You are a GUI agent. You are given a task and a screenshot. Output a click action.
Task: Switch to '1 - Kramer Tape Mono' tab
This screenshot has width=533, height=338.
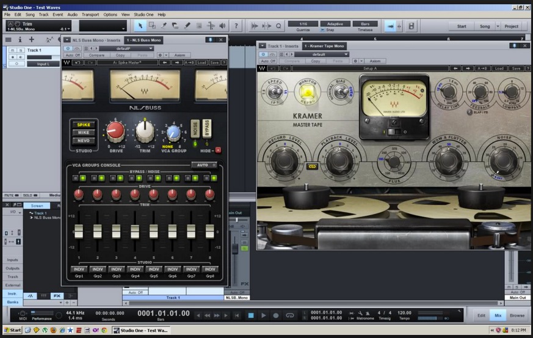[x=324, y=46]
